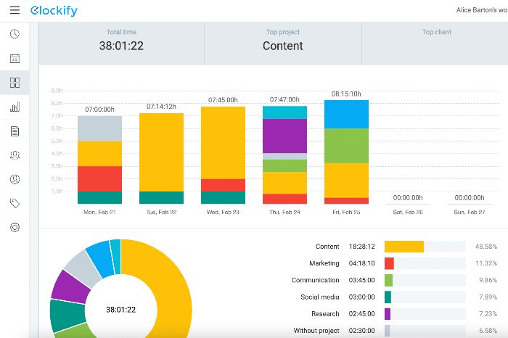Image resolution: width=508 pixels, height=338 pixels.
Task: Open the Clients sidebar icon
Action: point(15,179)
